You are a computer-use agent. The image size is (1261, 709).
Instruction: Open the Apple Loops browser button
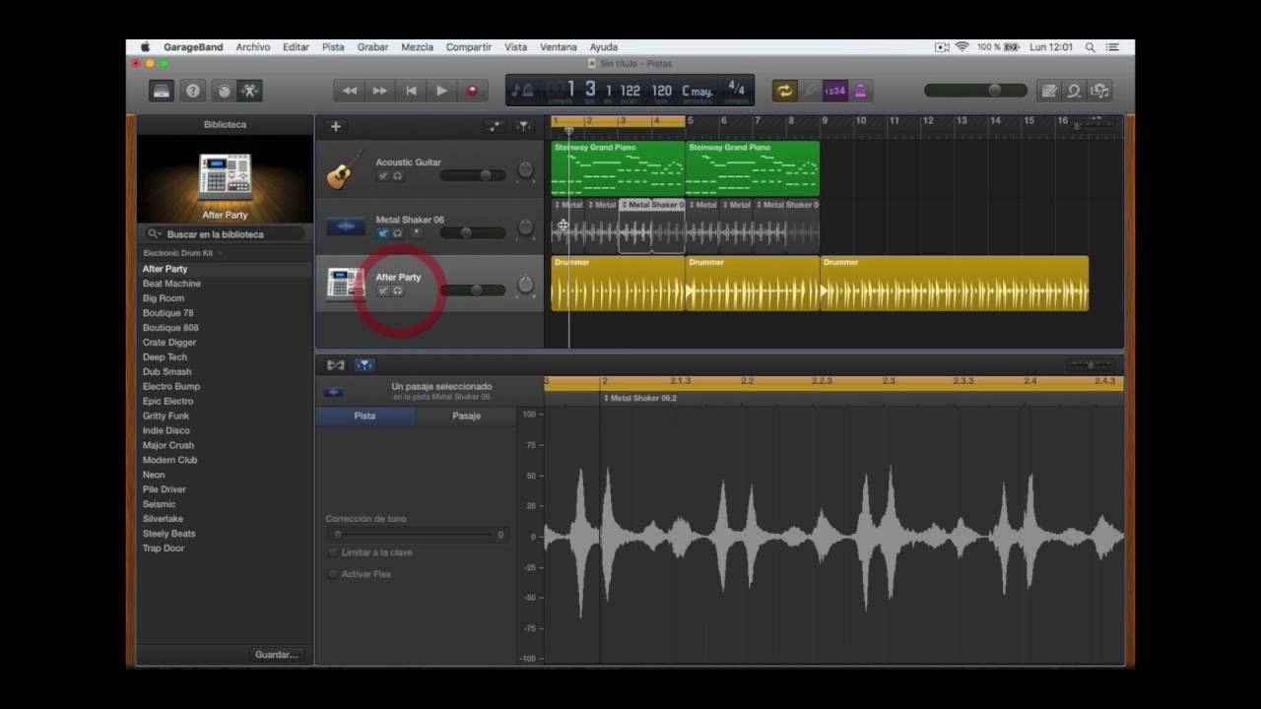1074,91
